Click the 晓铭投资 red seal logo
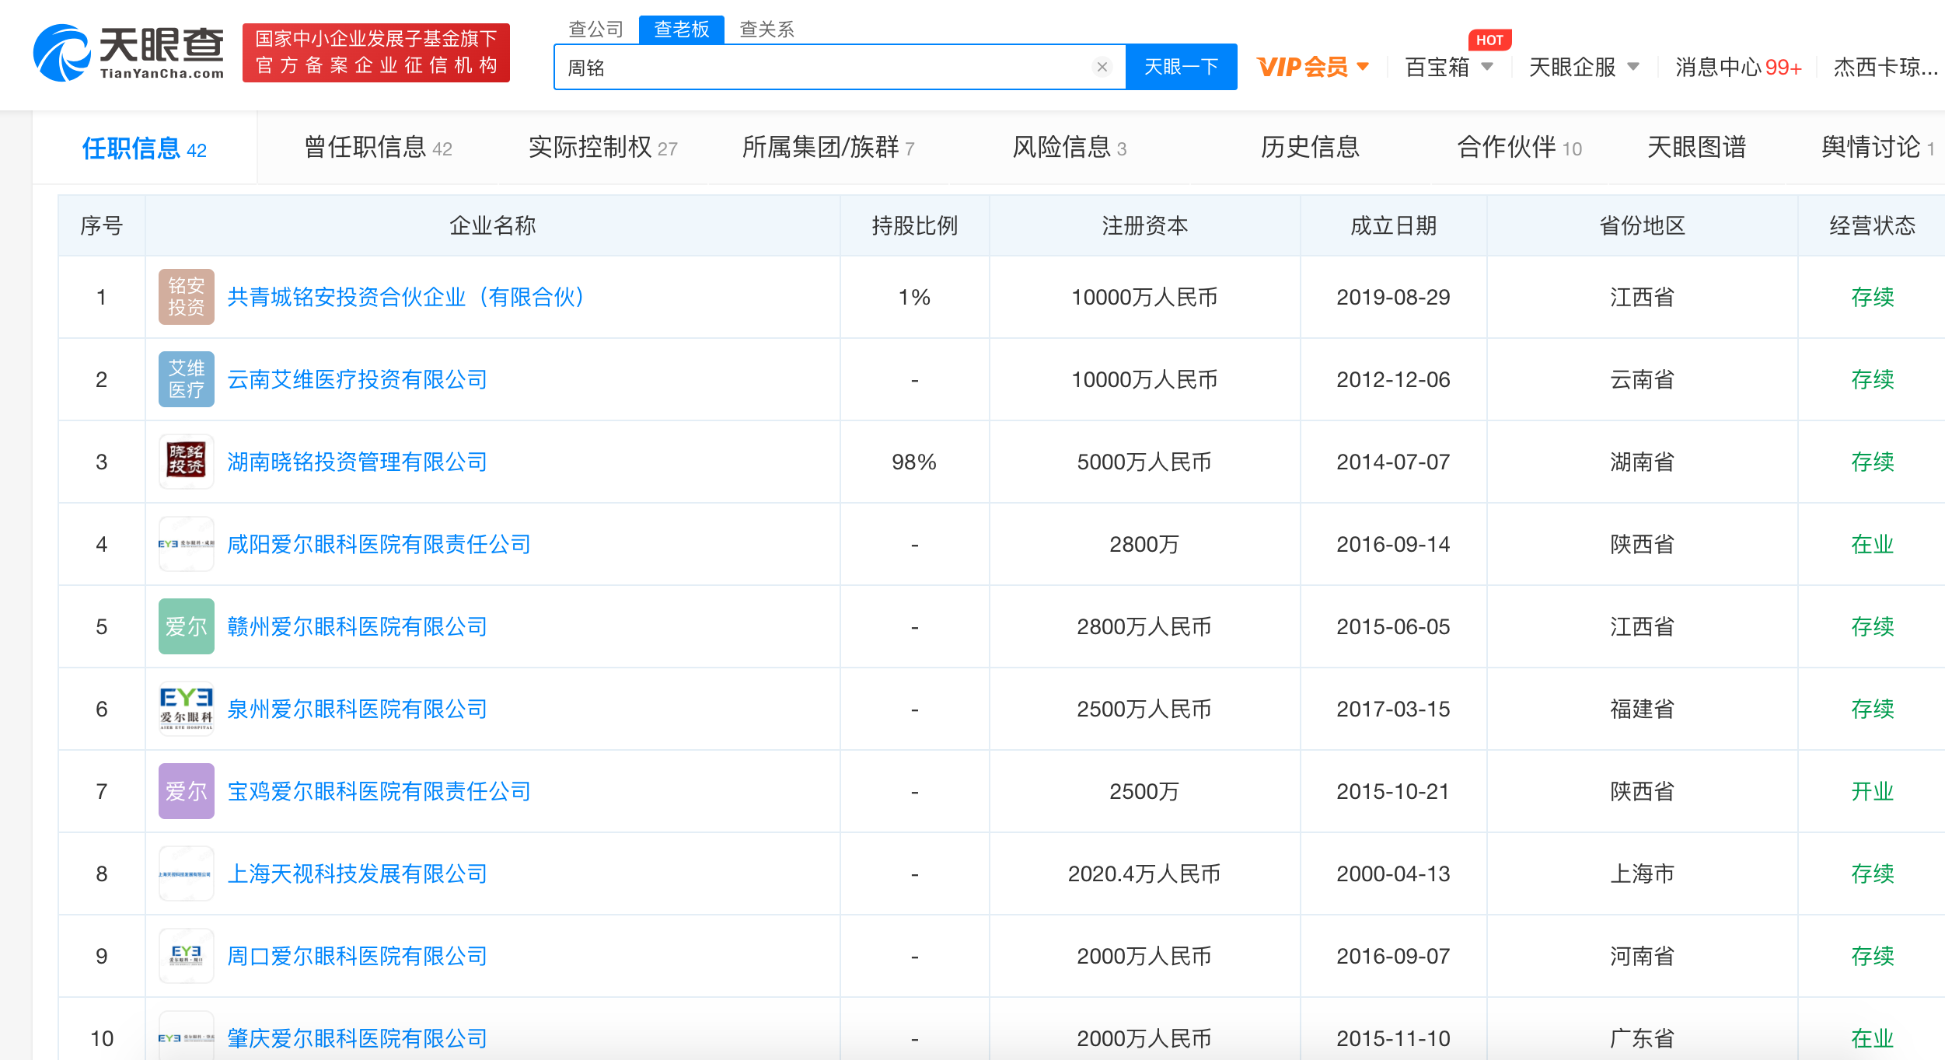The height and width of the screenshot is (1060, 1945). tap(186, 462)
